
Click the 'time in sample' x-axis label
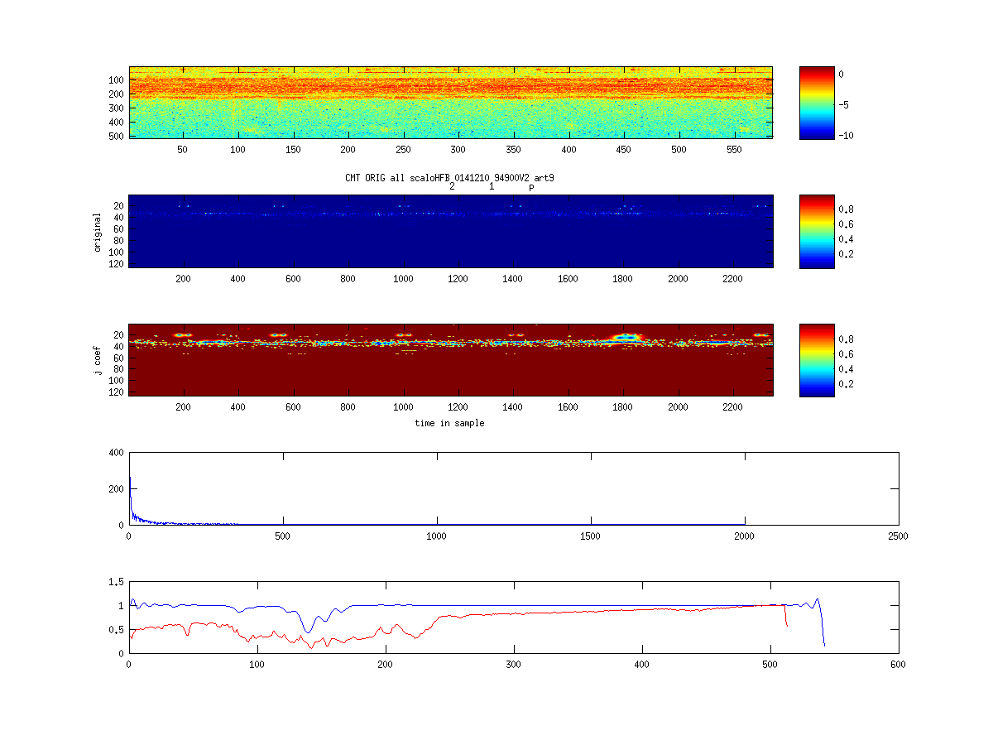point(449,423)
